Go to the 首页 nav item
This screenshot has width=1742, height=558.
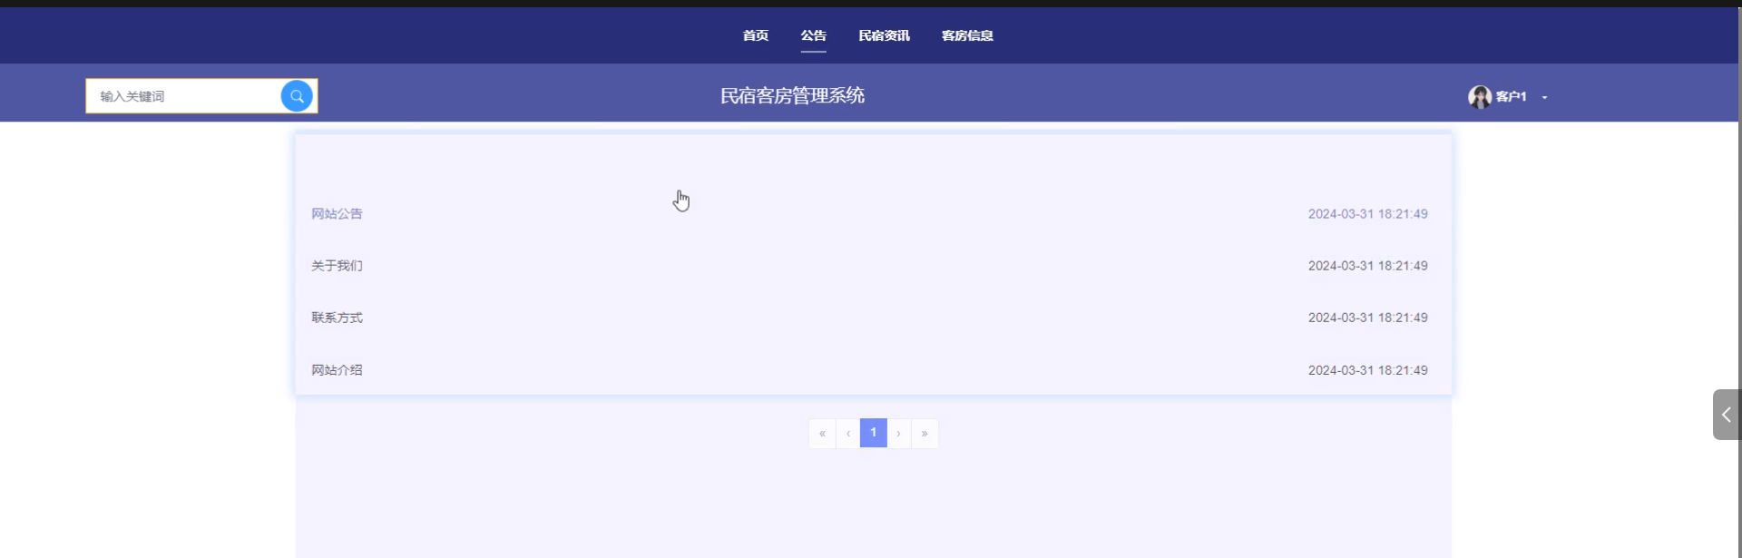[x=755, y=35]
